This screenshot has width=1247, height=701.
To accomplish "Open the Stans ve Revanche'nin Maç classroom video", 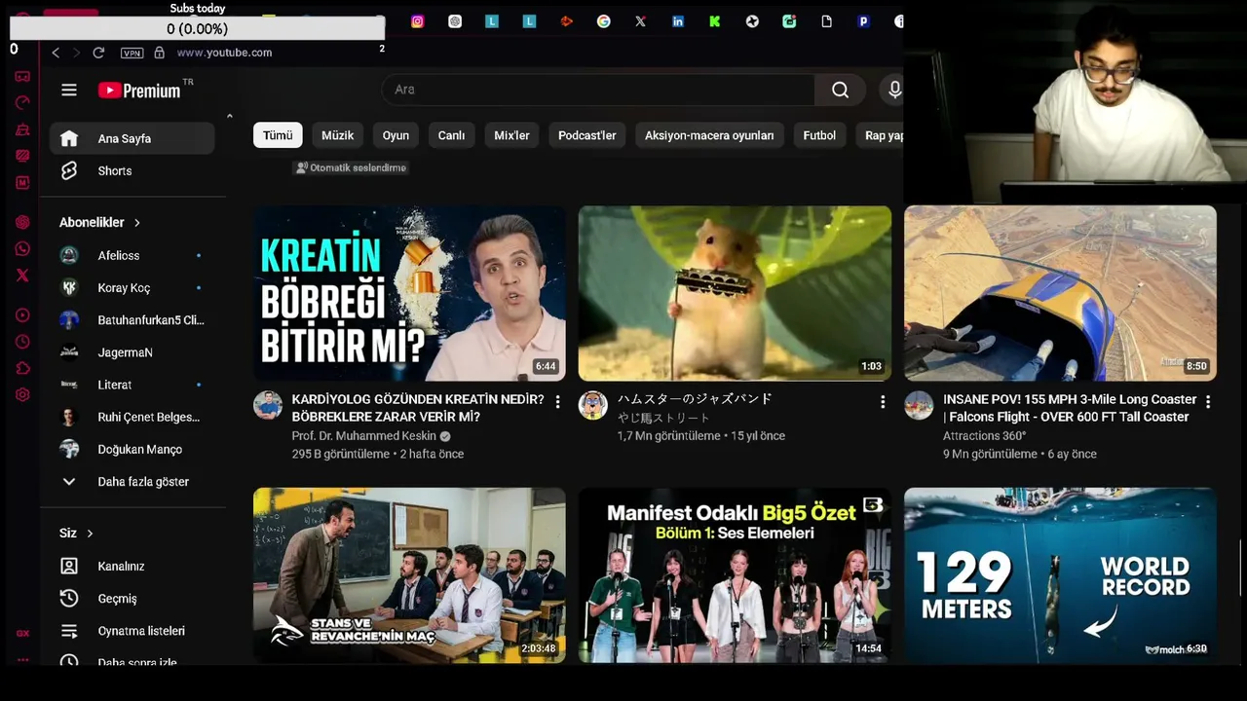I will (x=409, y=575).
